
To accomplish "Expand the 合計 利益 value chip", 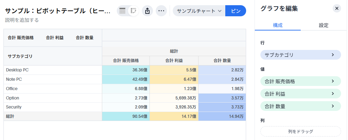I will coord(300,94).
